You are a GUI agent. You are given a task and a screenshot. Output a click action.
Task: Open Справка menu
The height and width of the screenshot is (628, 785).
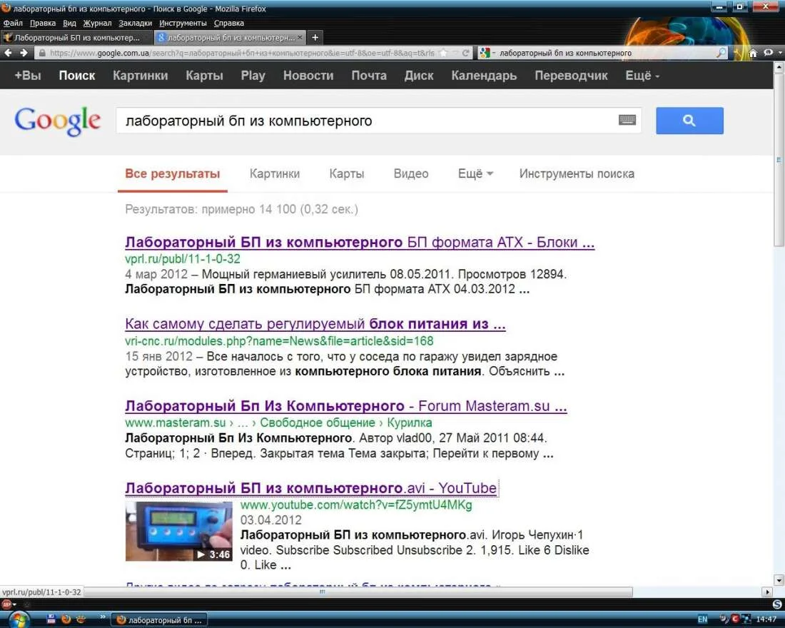pyautogui.click(x=229, y=23)
